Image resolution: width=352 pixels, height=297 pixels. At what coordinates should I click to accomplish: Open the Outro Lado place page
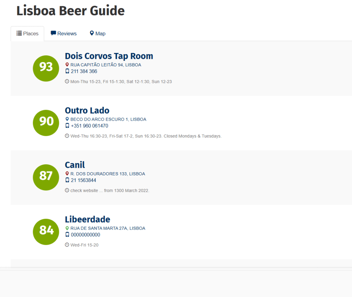(x=87, y=111)
